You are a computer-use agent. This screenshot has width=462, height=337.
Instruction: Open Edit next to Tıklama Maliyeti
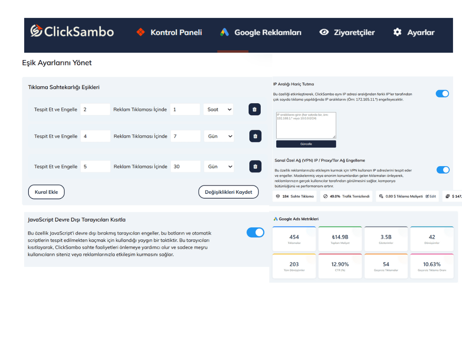coord(430,196)
